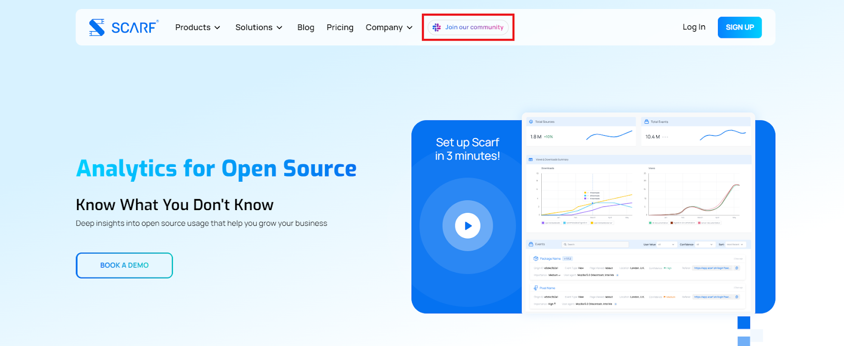
Task: Click the Total Events icon in dashboard
Action: 646,122
